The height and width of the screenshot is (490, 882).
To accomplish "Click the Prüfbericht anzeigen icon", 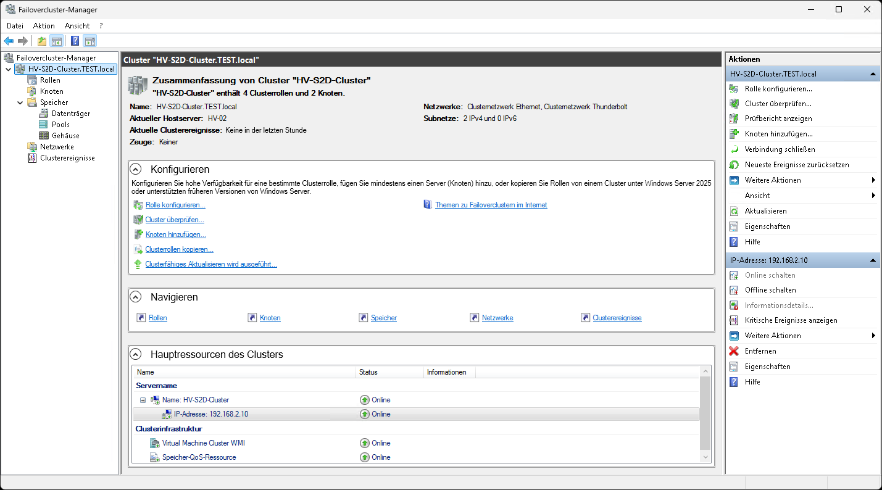I will click(734, 118).
